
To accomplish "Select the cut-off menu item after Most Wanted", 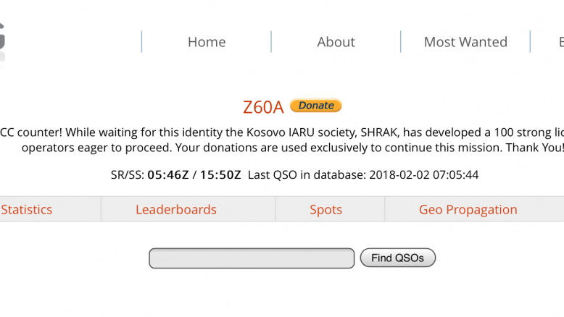I will (561, 42).
